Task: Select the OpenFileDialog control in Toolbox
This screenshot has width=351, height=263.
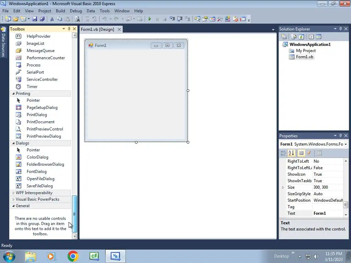Action: tap(41, 179)
